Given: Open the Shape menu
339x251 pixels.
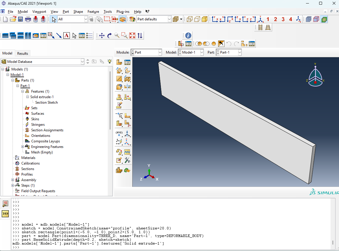Looking at the screenshot, I should point(78,12).
